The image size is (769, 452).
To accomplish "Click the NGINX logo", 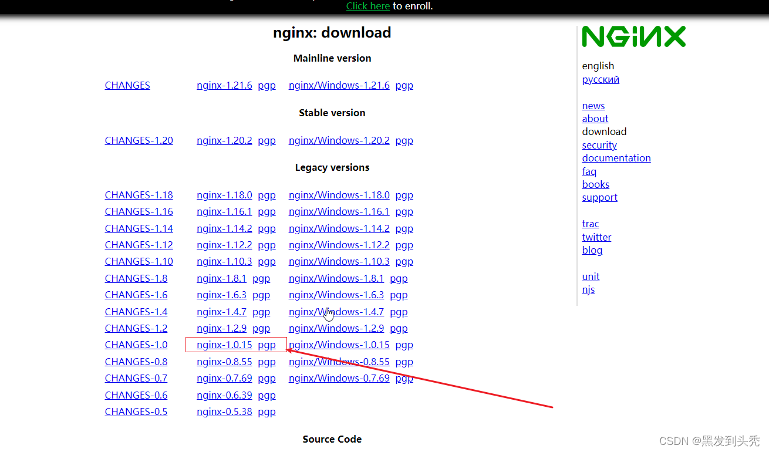I will coord(634,36).
